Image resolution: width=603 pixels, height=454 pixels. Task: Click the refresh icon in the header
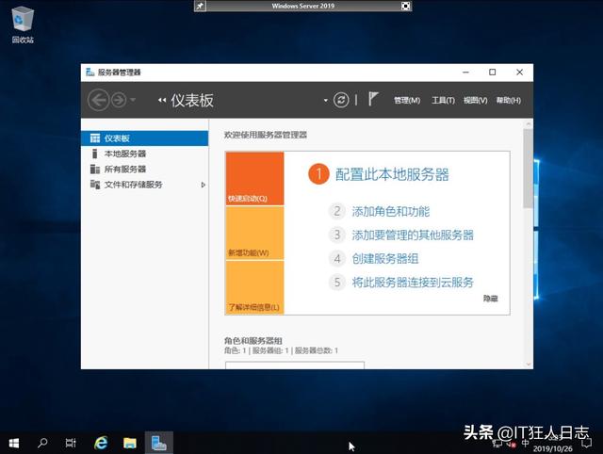341,100
